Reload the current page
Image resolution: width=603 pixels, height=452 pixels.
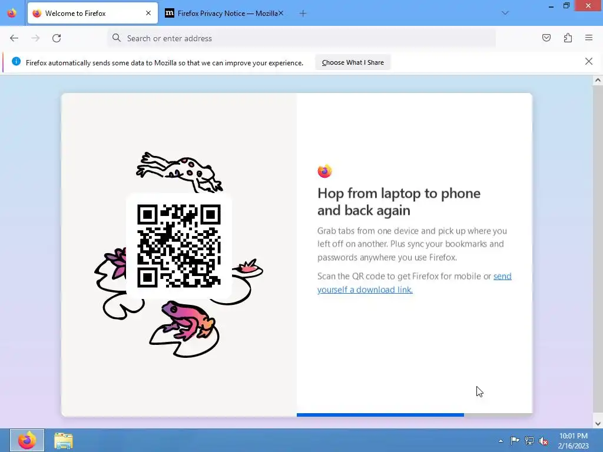57,38
